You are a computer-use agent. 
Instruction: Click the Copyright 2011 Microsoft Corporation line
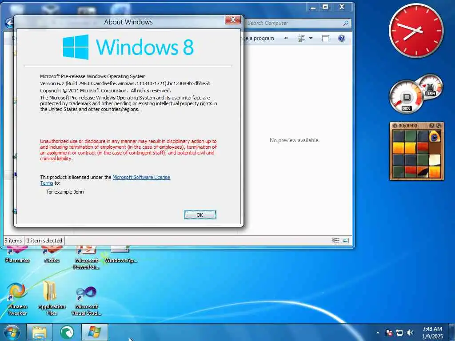[105, 91]
